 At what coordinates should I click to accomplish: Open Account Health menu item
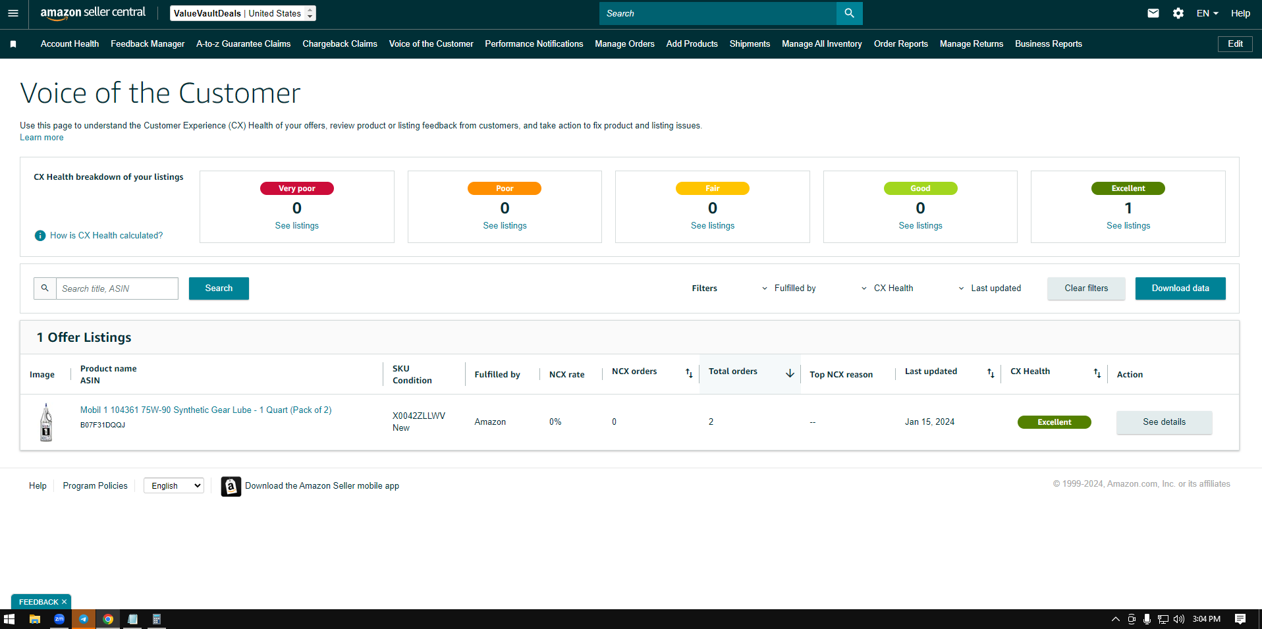pos(70,44)
